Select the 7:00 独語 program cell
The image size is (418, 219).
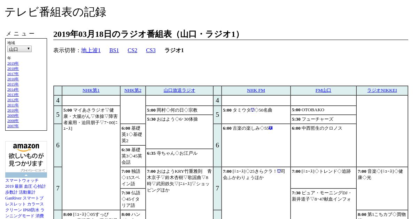pyautogui.click(x=133, y=178)
